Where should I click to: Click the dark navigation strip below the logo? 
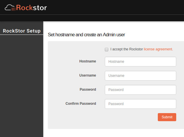92,18
